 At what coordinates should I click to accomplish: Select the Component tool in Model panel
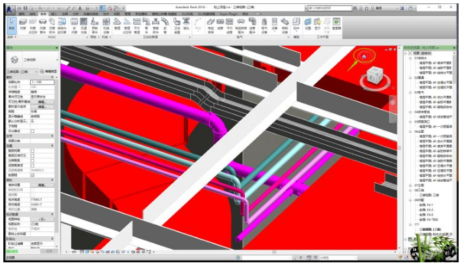tap(296, 25)
